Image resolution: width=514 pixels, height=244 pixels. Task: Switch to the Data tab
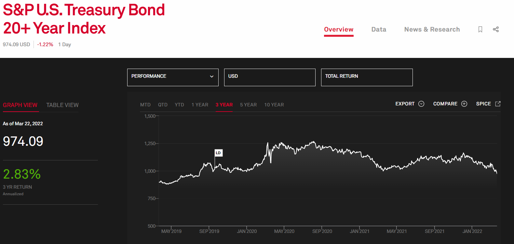click(379, 30)
